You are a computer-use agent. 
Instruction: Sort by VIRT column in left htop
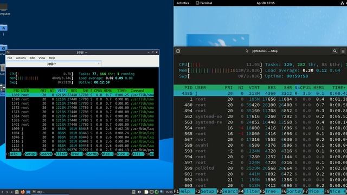pos(62,90)
